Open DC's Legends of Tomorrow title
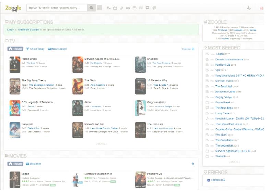Screen dimensions: 267x191 coord(37,102)
